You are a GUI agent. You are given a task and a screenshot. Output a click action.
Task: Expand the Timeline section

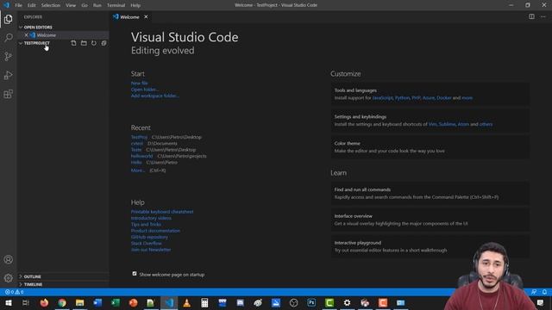(33, 284)
